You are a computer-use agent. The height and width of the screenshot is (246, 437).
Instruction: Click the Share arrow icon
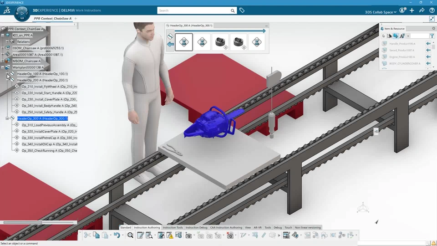click(422, 10)
